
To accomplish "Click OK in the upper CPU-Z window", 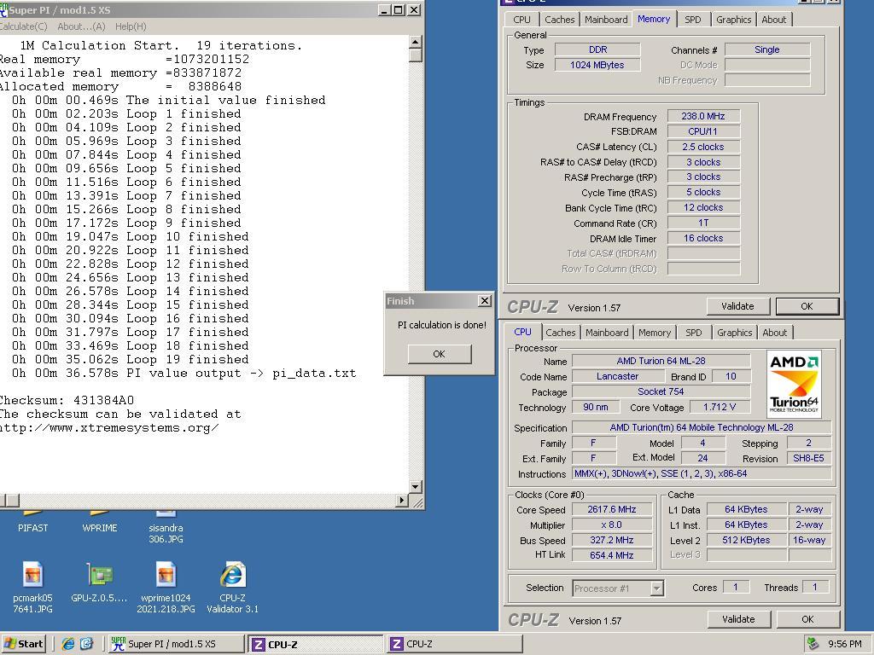I will [807, 306].
